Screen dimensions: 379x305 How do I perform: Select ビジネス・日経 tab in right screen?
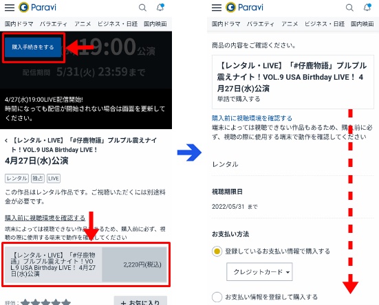coord(325,24)
